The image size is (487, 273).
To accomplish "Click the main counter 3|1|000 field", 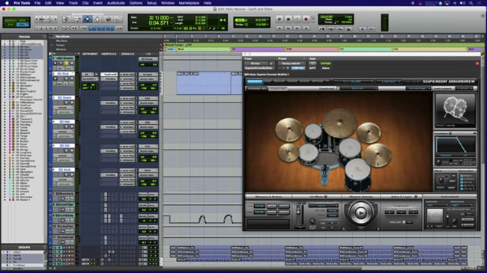I will 159,18.
